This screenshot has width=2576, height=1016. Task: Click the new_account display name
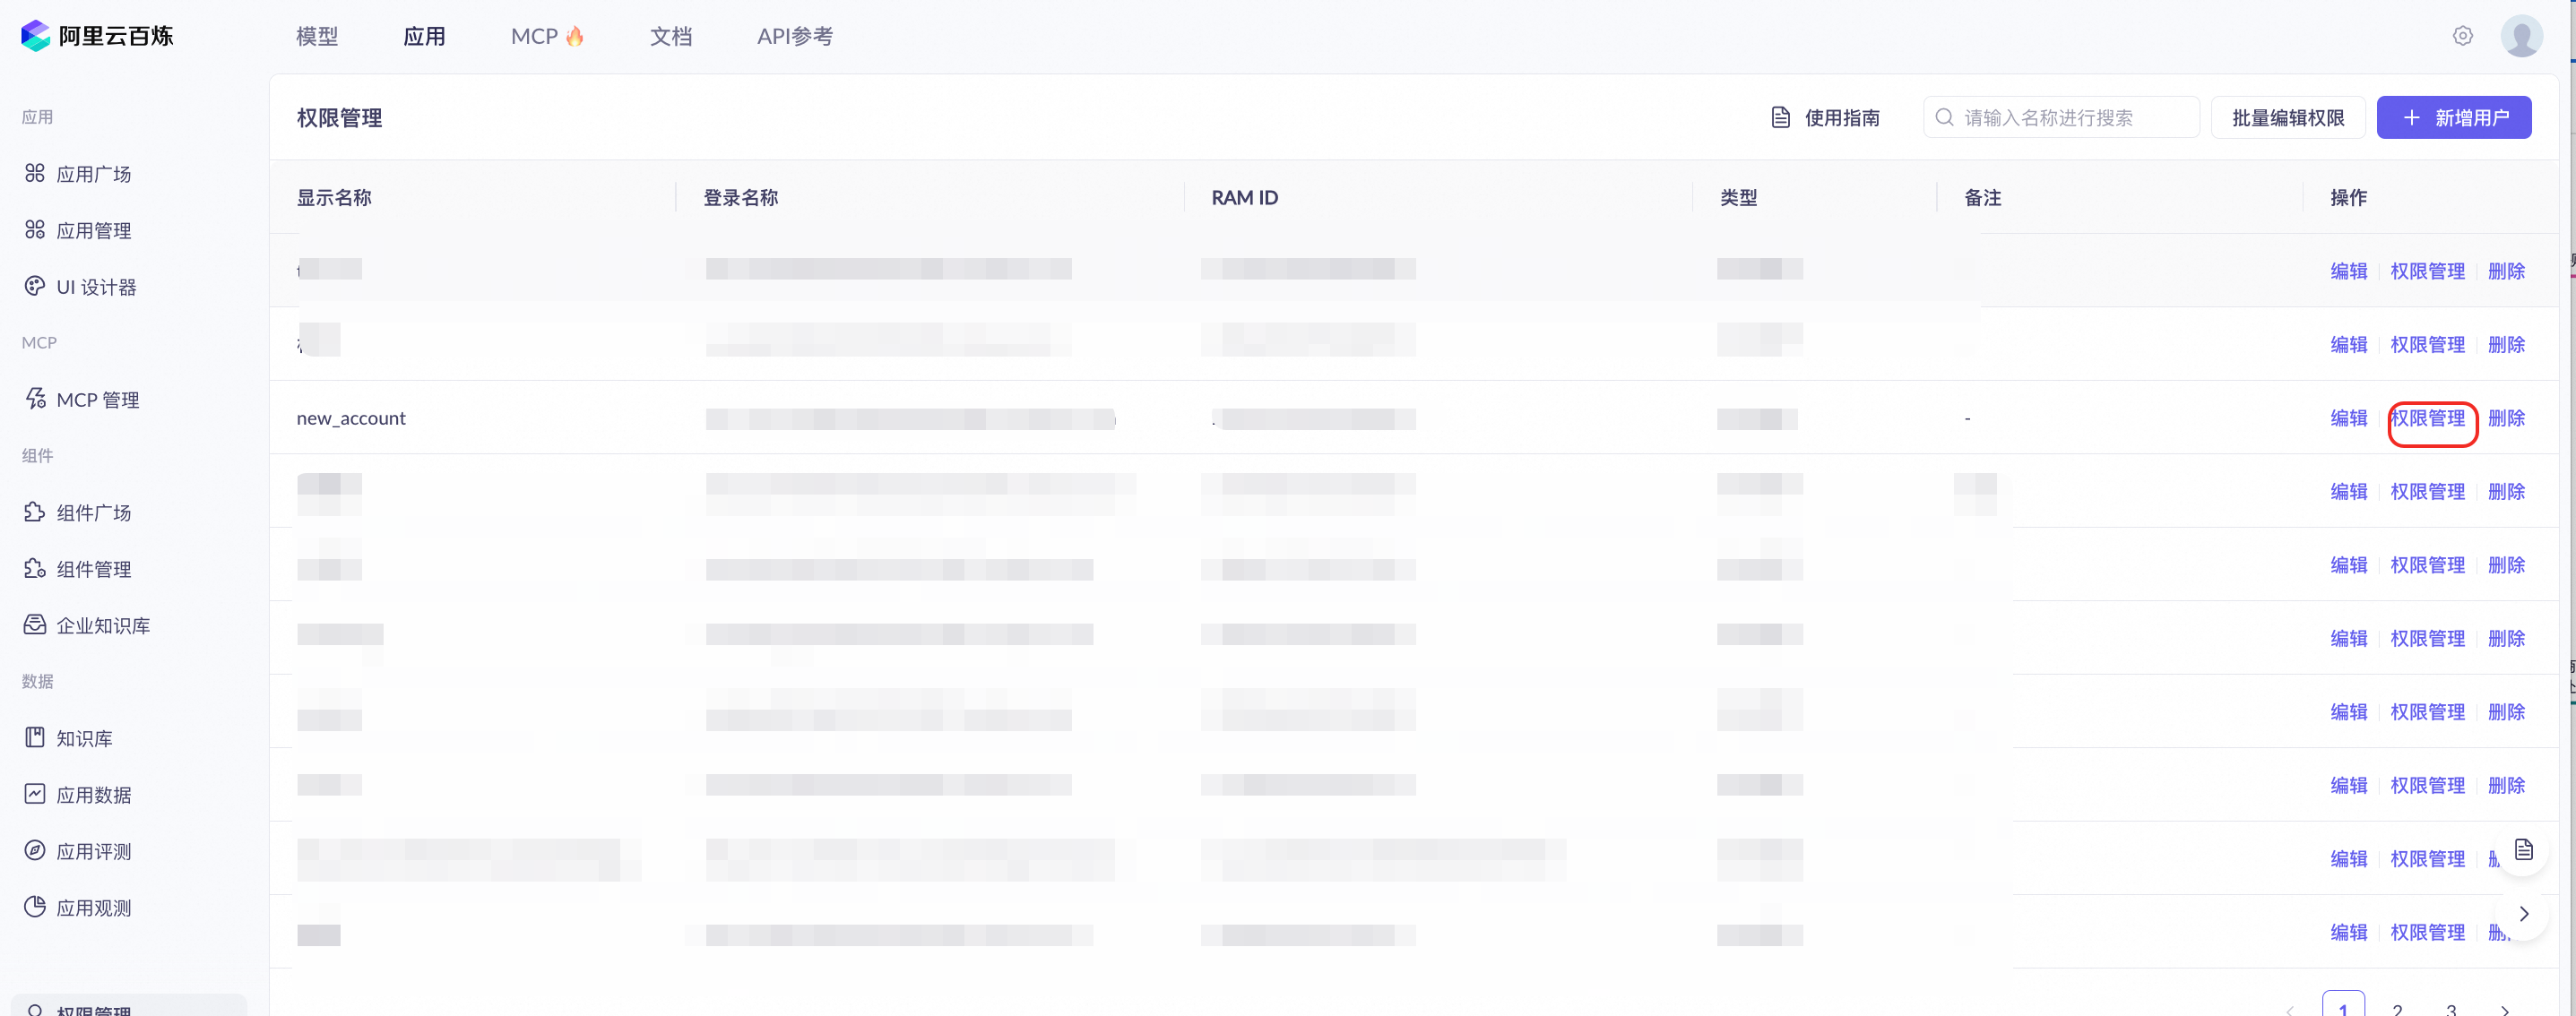click(x=351, y=418)
